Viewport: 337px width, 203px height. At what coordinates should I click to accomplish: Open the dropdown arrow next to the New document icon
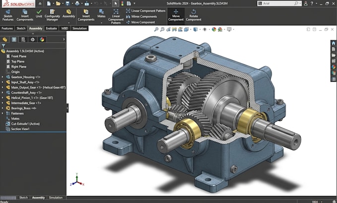click(x=54, y=3)
